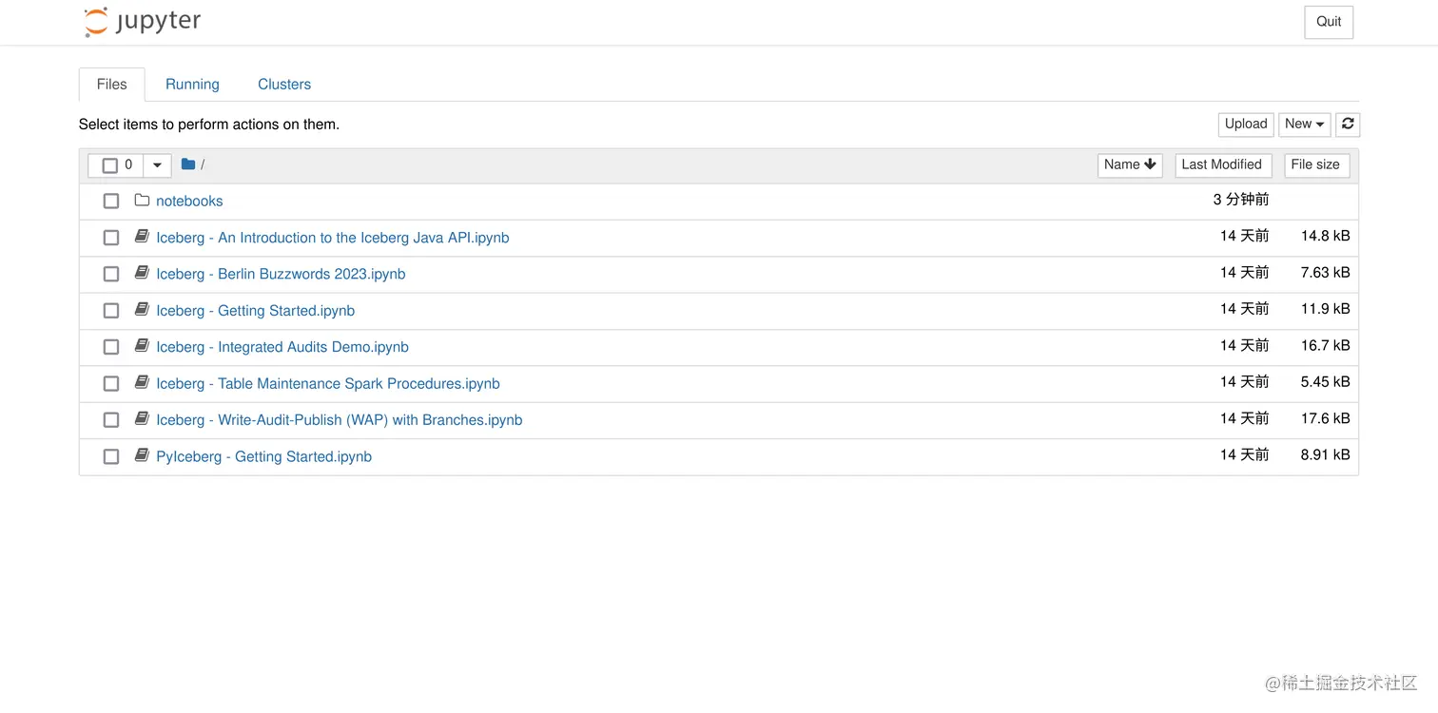Click the 17.6 kB file size value
Screen dimensions: 1438x713
coord(1326,418)
